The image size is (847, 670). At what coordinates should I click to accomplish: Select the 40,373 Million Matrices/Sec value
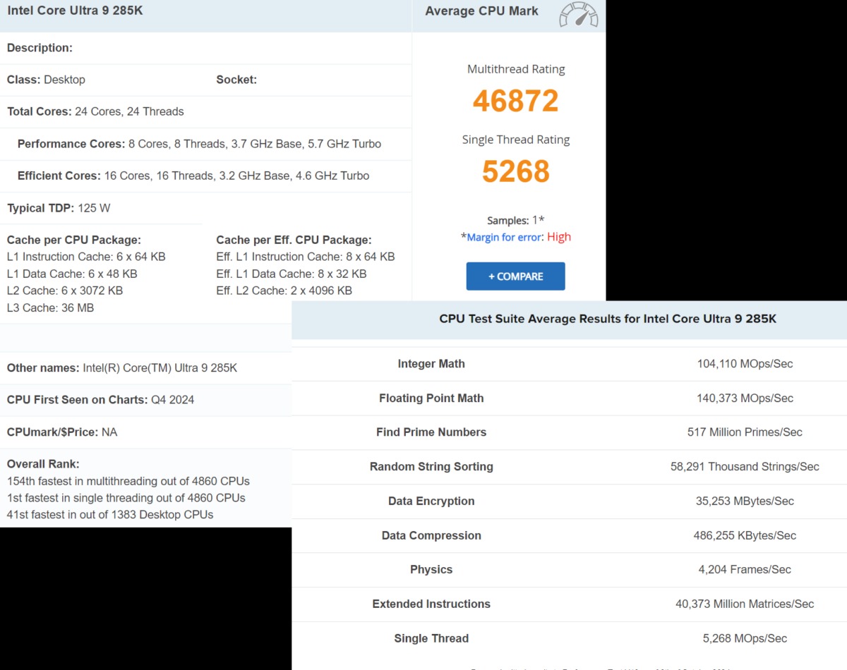point(745,604)
